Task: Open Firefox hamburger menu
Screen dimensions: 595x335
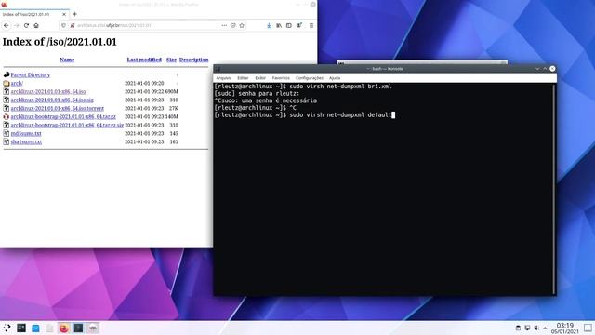Action: tap(311, 25)
